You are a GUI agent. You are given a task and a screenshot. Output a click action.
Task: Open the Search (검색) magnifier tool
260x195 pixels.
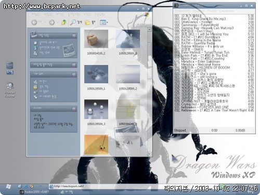76,22
